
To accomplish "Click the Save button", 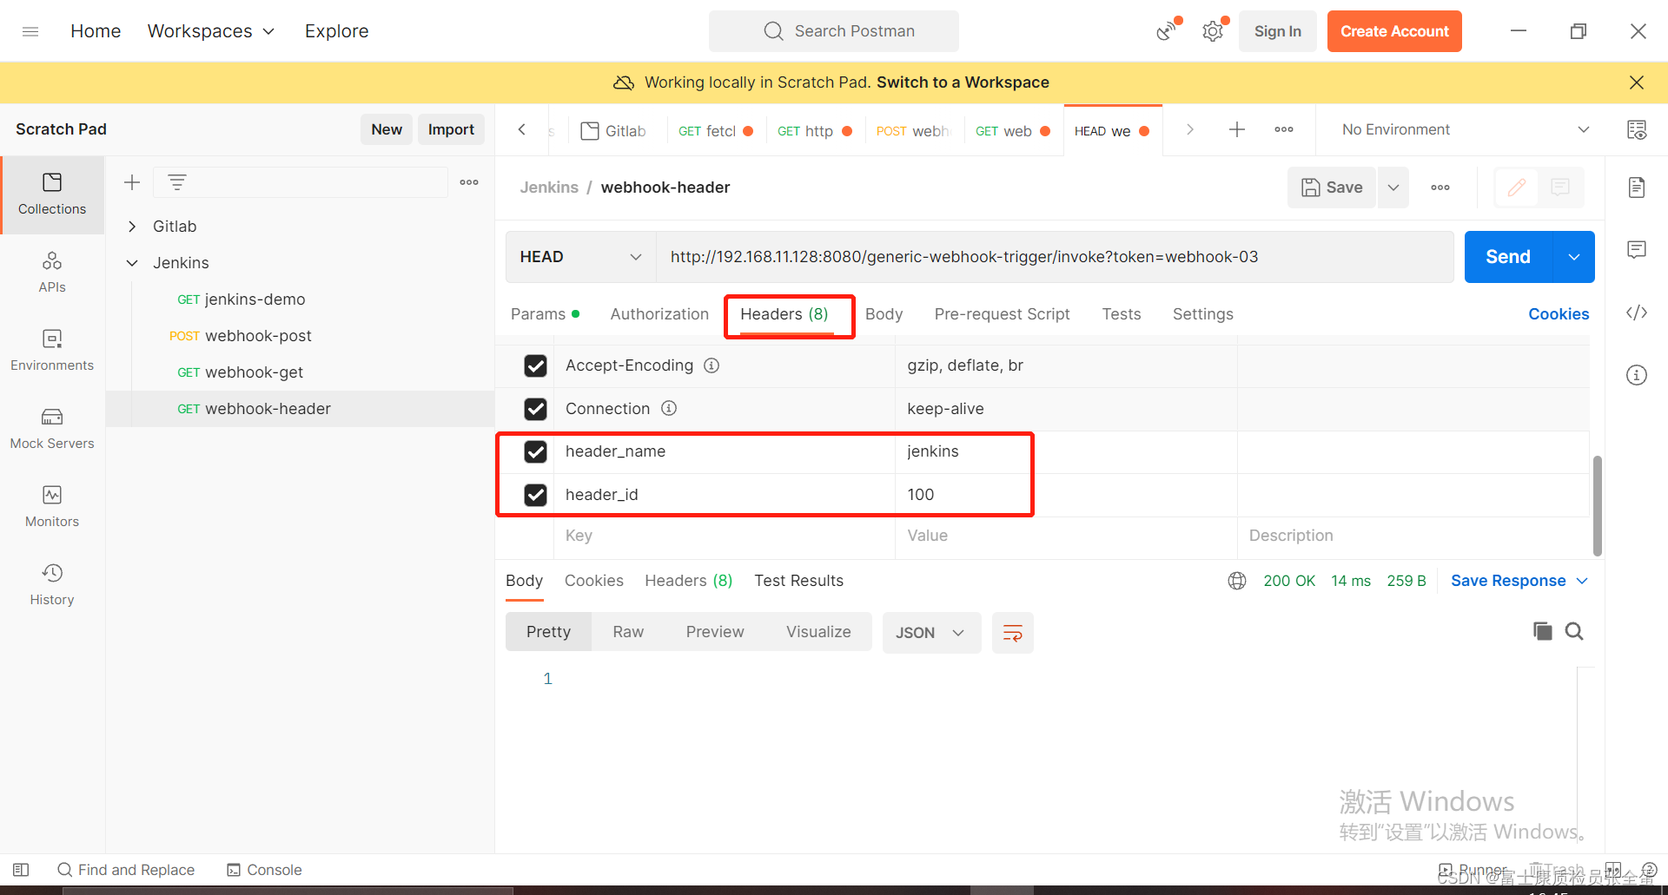I will coord(1332,188).
